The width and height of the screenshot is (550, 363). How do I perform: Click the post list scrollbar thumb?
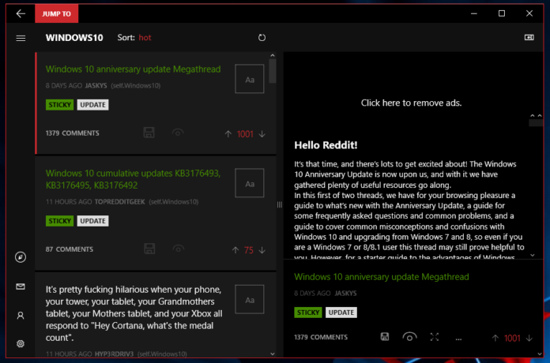[x=272, y=71]
